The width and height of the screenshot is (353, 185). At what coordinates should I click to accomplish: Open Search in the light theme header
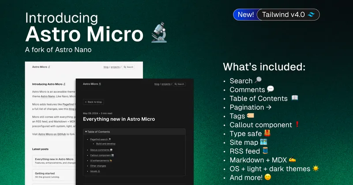(x=129, y=67)
